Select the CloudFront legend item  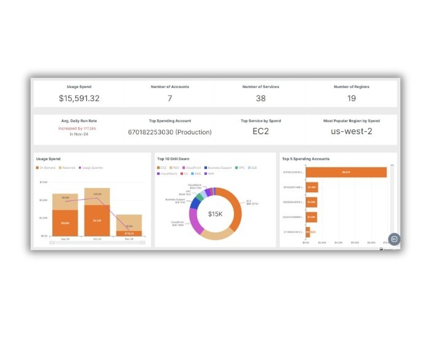tap(191, 168)
